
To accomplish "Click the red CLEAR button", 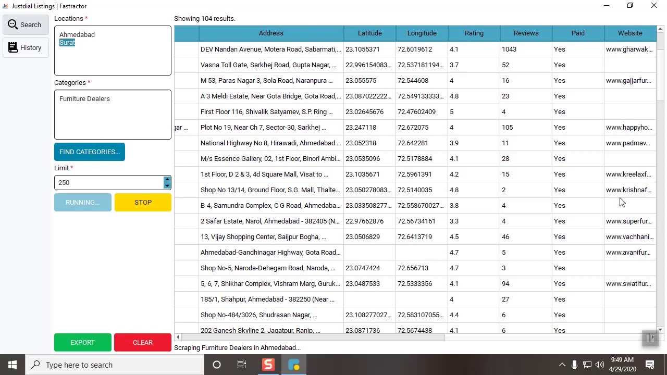I will 143,342.
